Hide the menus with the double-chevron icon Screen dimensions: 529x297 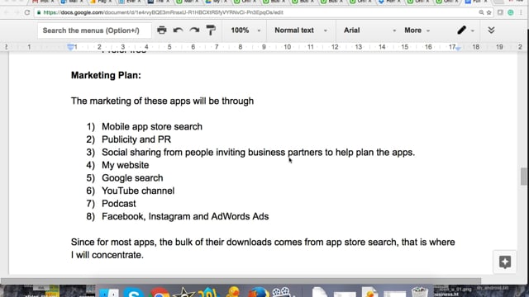point(491,31)
